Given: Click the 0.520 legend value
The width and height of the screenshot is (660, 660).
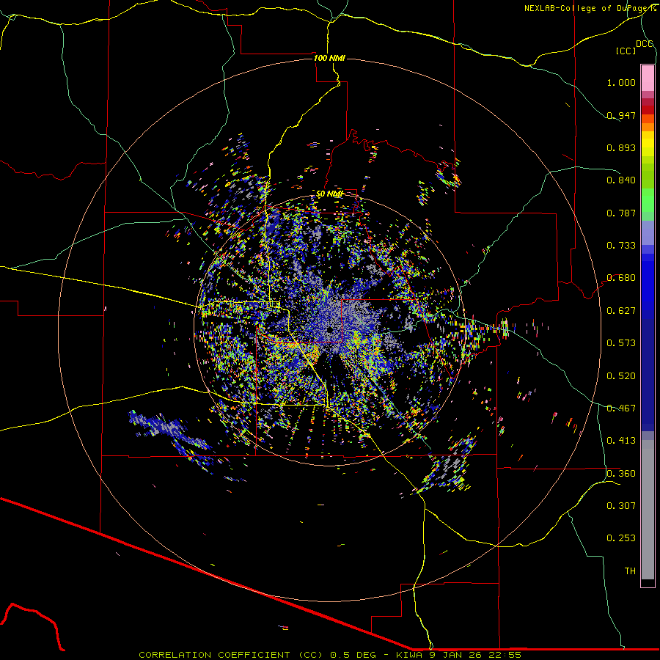Looking at the screenshot, I should pyautogui.click(x=621, y=376).
